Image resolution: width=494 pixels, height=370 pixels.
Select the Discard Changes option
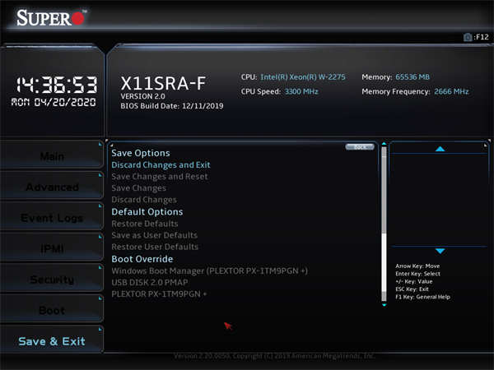click(144, 200)
